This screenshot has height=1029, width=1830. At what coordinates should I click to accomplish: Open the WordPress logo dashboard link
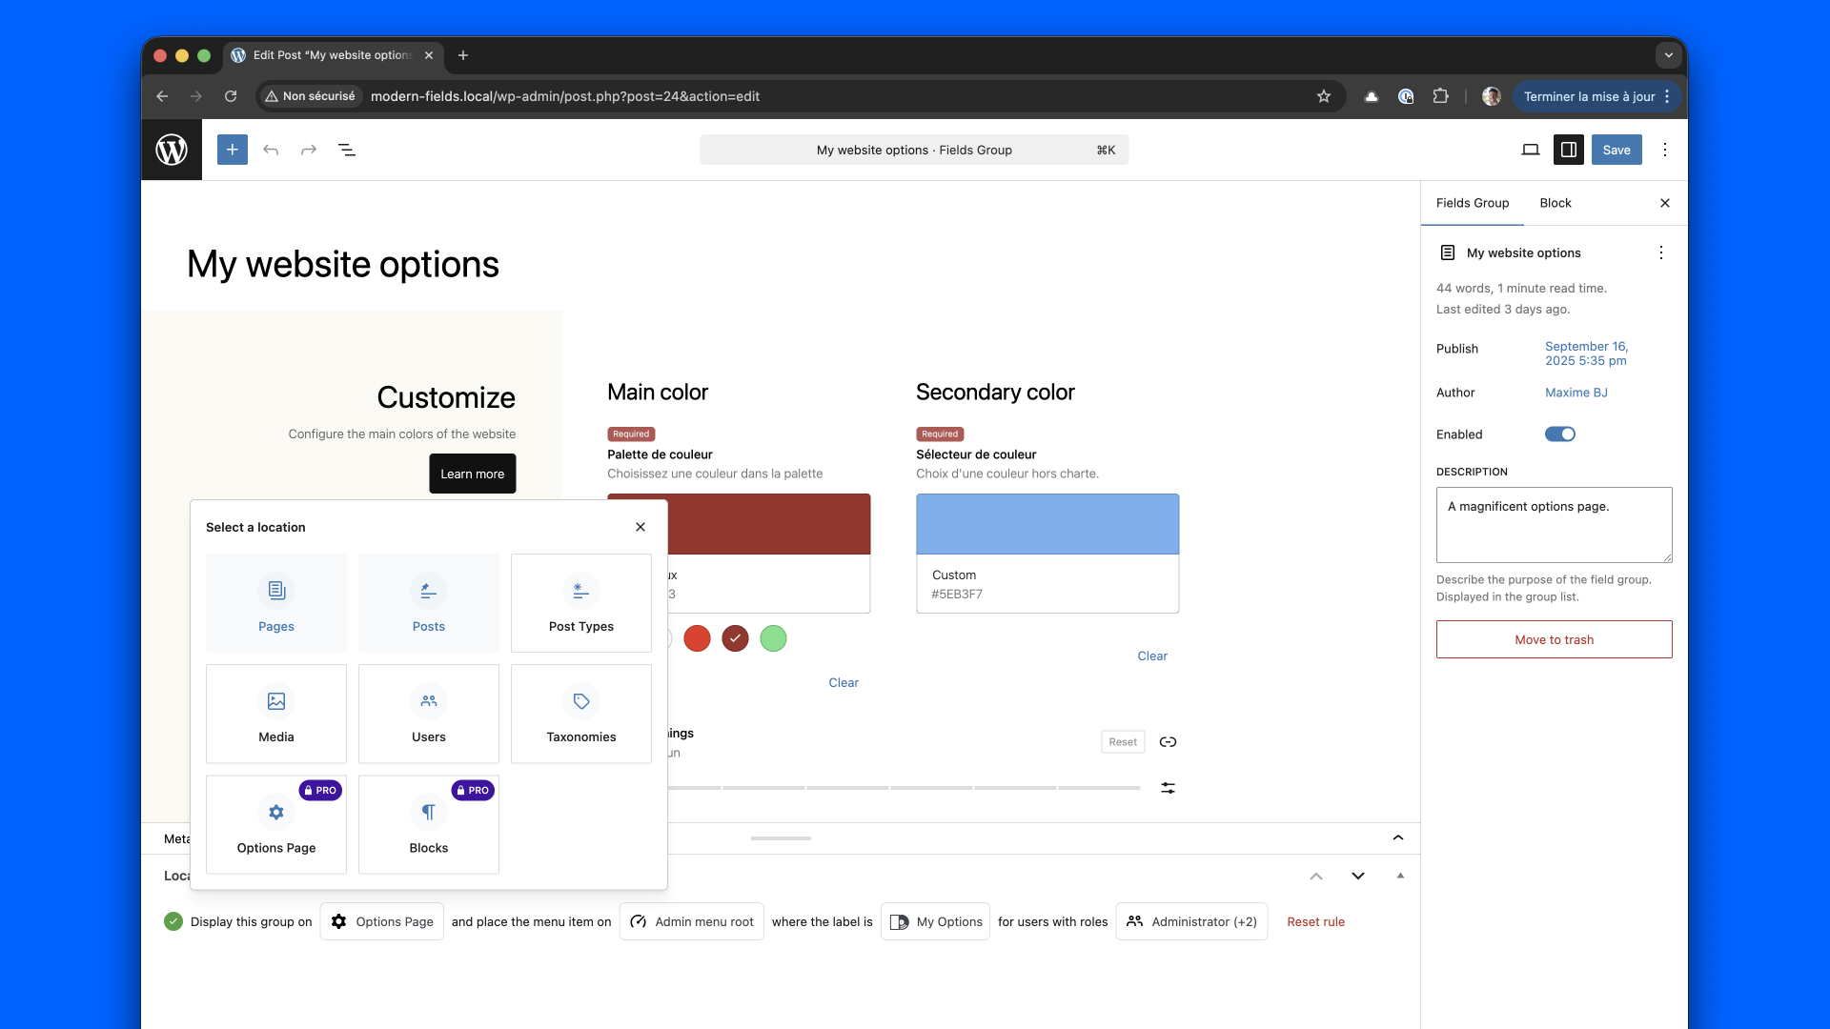click(x=172, y=150)
